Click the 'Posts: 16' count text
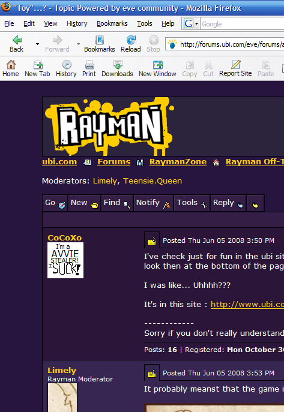This screenshot has height=412, width=284. click(x=161, y=350)
